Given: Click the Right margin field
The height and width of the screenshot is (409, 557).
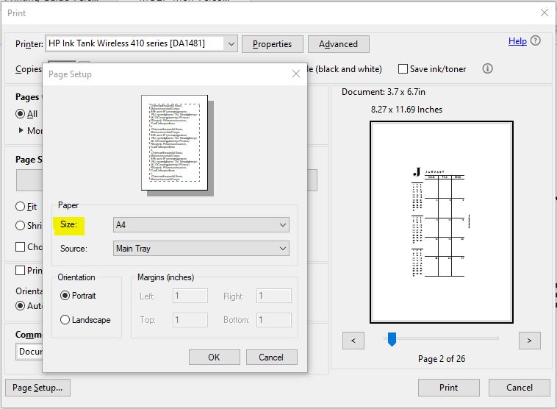Looking at the screenshot, I should 274,296.
